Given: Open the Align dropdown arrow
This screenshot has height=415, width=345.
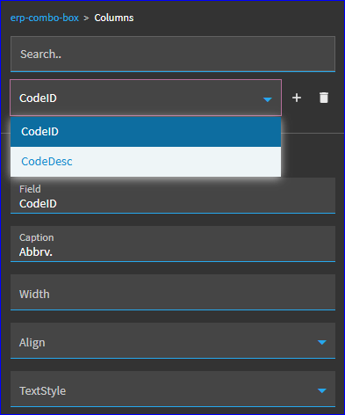Looking at the screenshot, I should [322, 342].
